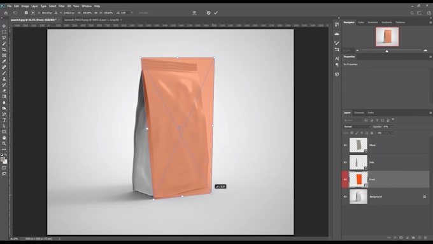Add a layer mask
The width and height of the screenshot is (433, 244).
[x=401, y=238]
